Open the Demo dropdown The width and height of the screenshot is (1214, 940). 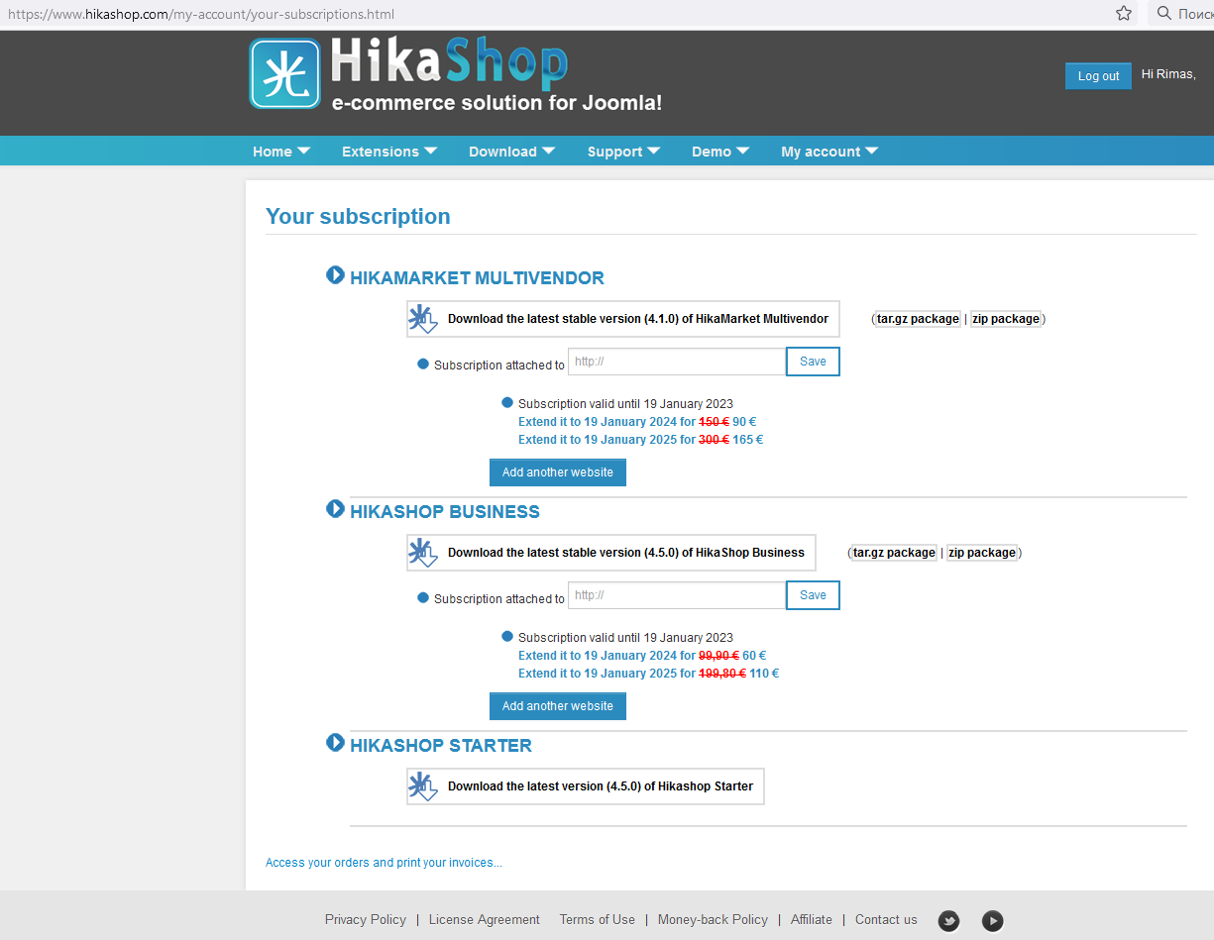pos(720,152)
